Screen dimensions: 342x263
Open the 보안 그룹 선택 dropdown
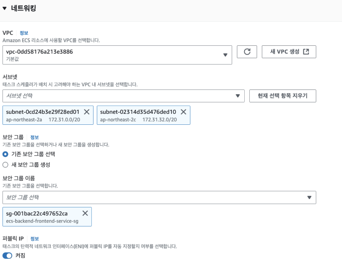click(x=159, y=197)
